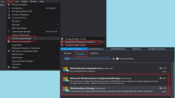
Task: Click the WCF Service Configuration Editor icon
Action: [x=9, y=51]
